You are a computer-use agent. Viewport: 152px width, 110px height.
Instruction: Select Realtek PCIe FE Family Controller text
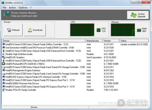point(21,90)
